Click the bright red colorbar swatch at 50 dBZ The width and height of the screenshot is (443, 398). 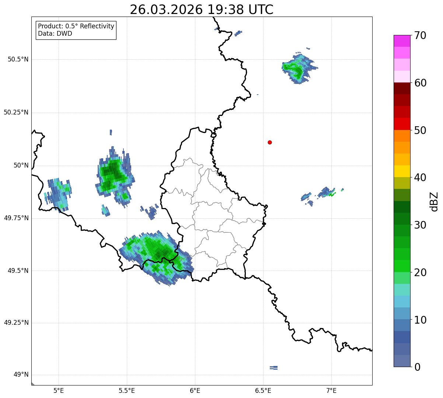tap(402, 124)
